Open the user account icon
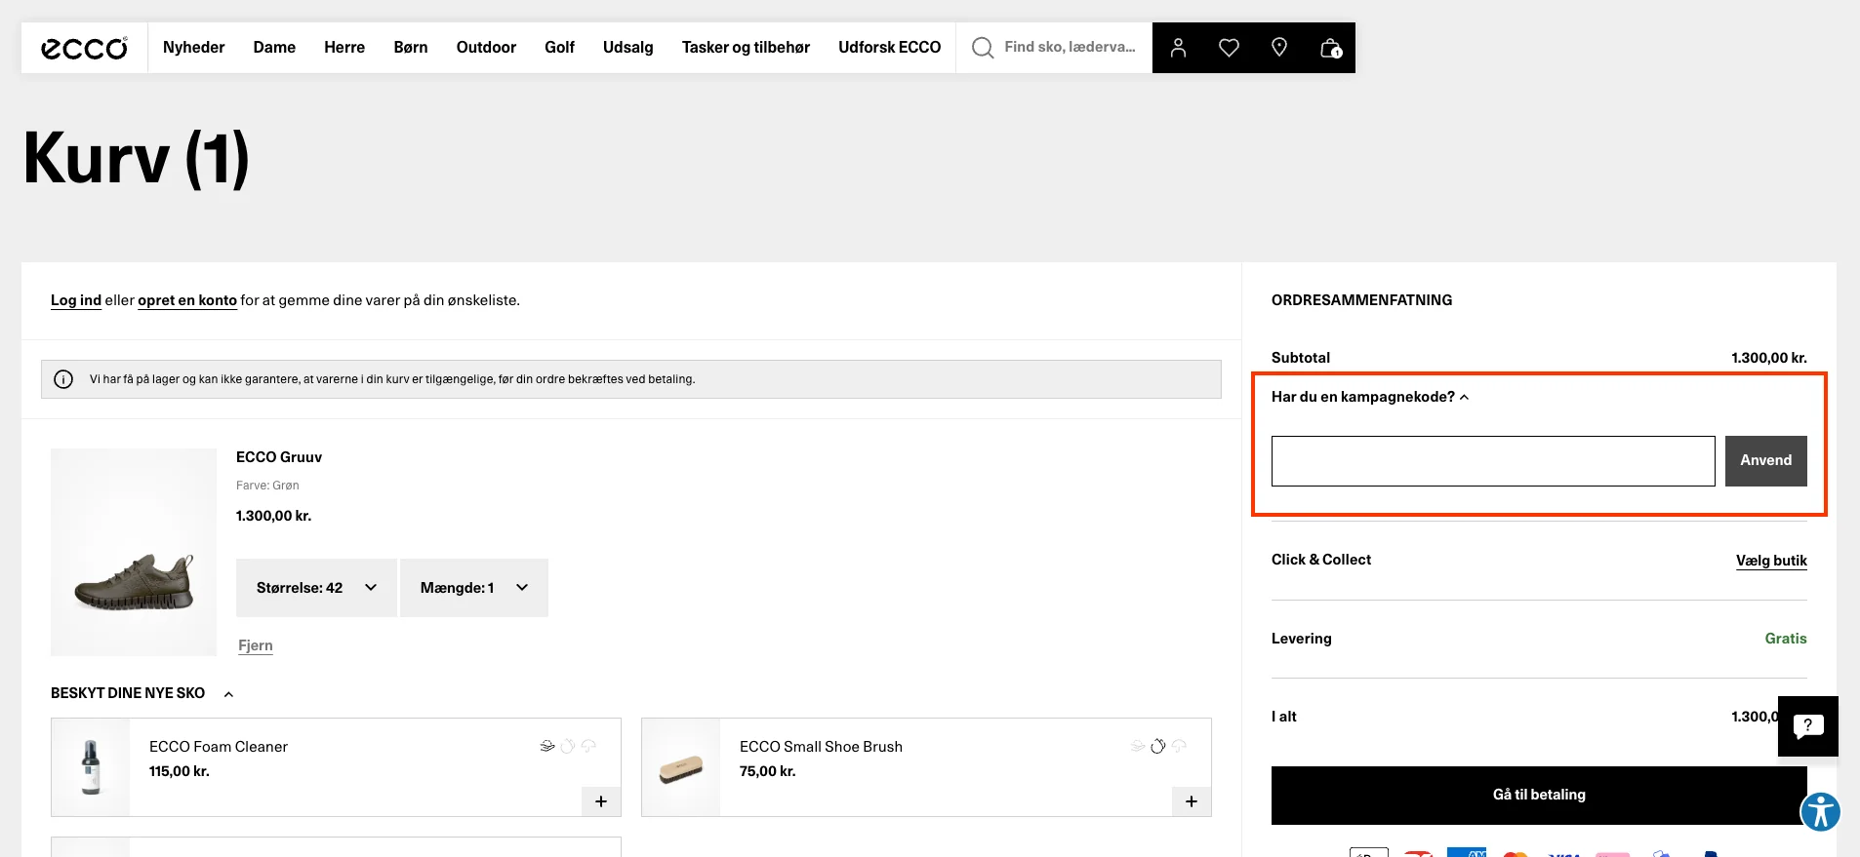 click(x=1178, y=48)
